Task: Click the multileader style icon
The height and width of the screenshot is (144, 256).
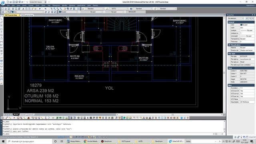Action: click(155, 9)
